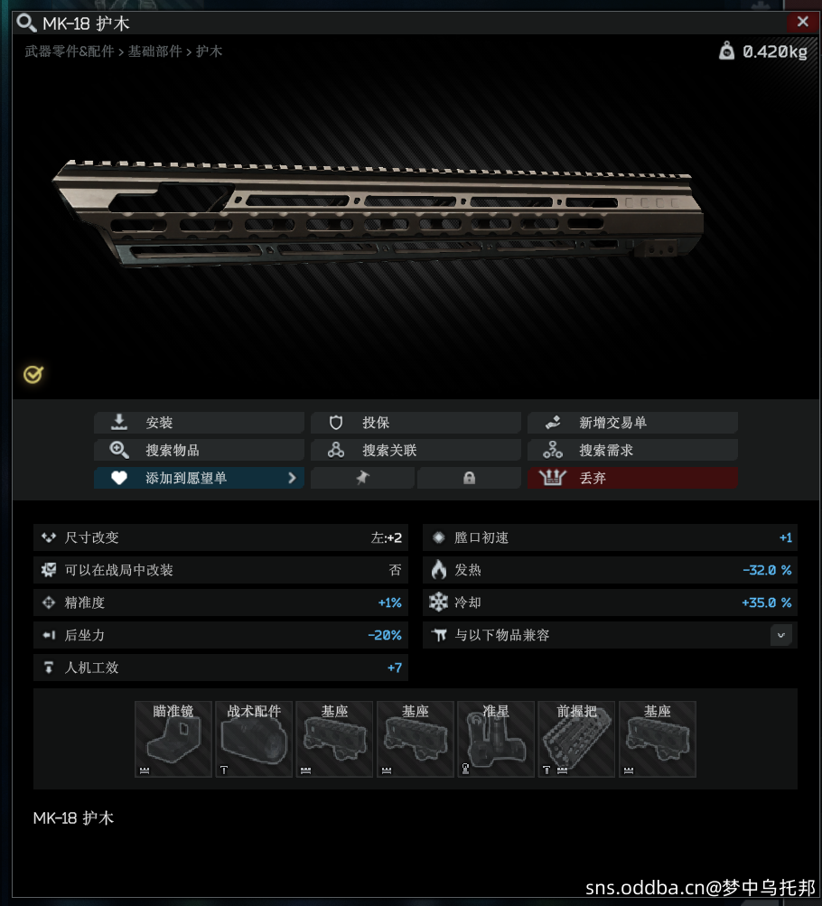The height and width of the screenshot is (906, 822).
Task: Expand the 添加到愿望单 wishlist arrow
Action: pos(292,478)
